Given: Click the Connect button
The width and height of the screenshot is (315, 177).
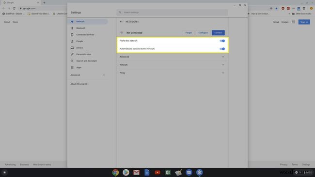Looking at the screenshot, I should [x=218, y=33].
